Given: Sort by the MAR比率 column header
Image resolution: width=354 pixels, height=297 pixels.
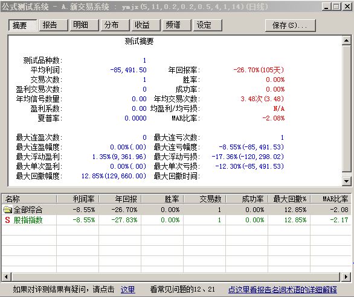Looking at the screenshot, I should click(x=331, y=199).
